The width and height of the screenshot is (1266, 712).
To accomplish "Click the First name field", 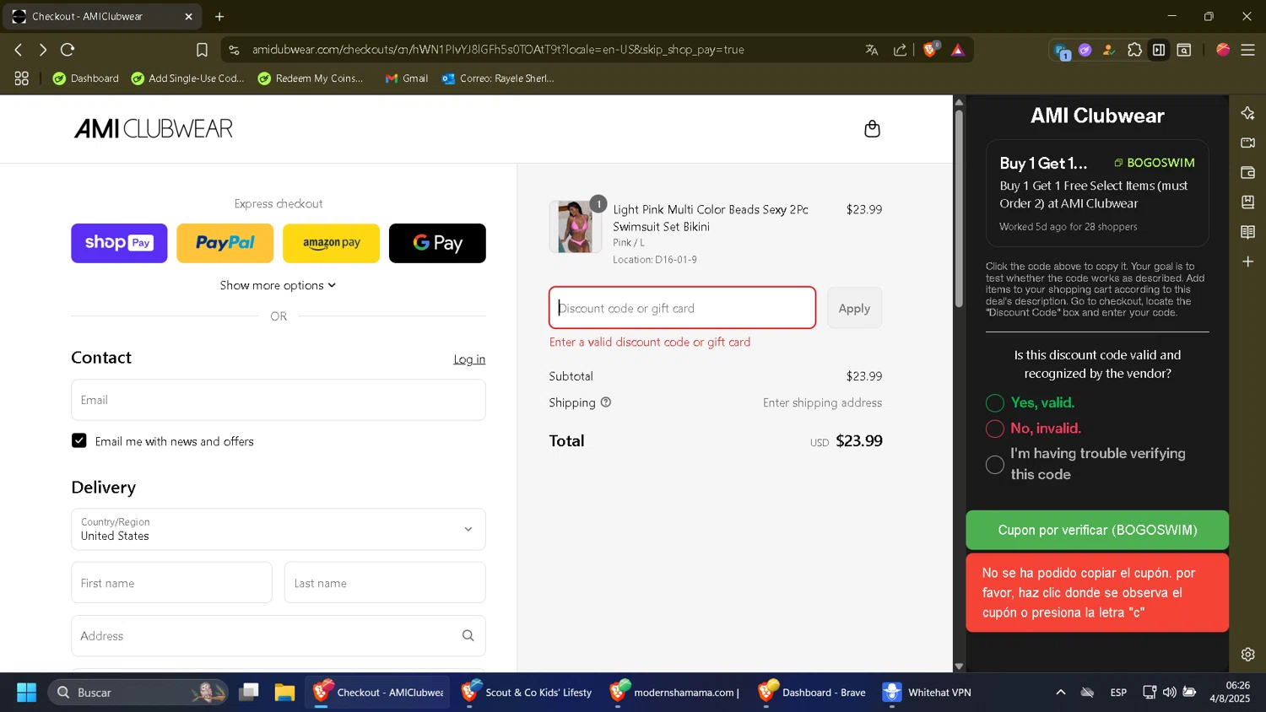I will click(x=171, y=583).
